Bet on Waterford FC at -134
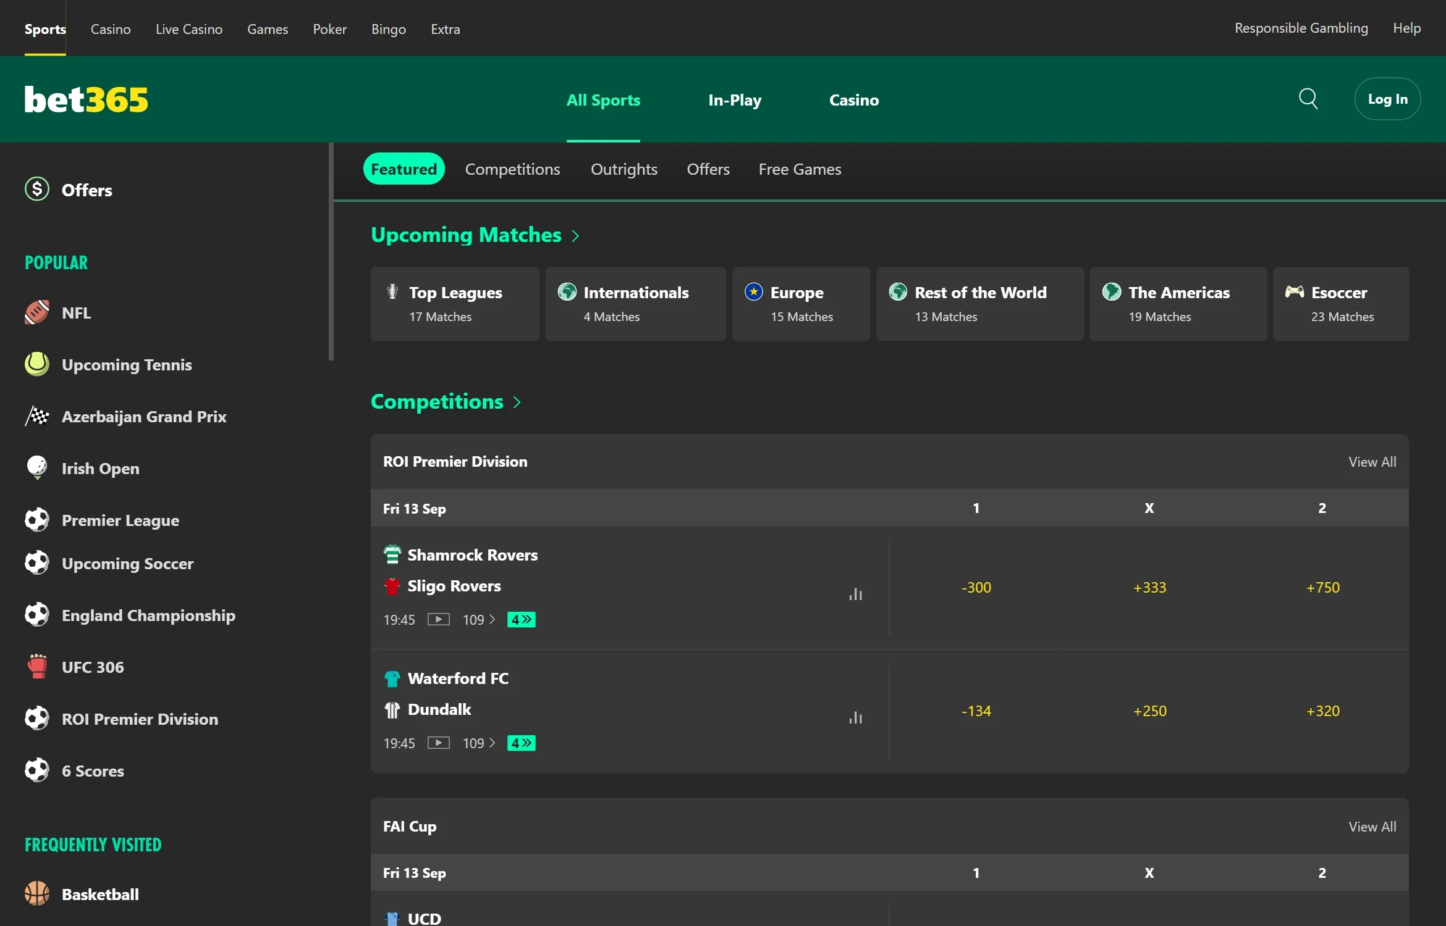Viewport: 1446px width, 926px height. [x=976, y=711]
